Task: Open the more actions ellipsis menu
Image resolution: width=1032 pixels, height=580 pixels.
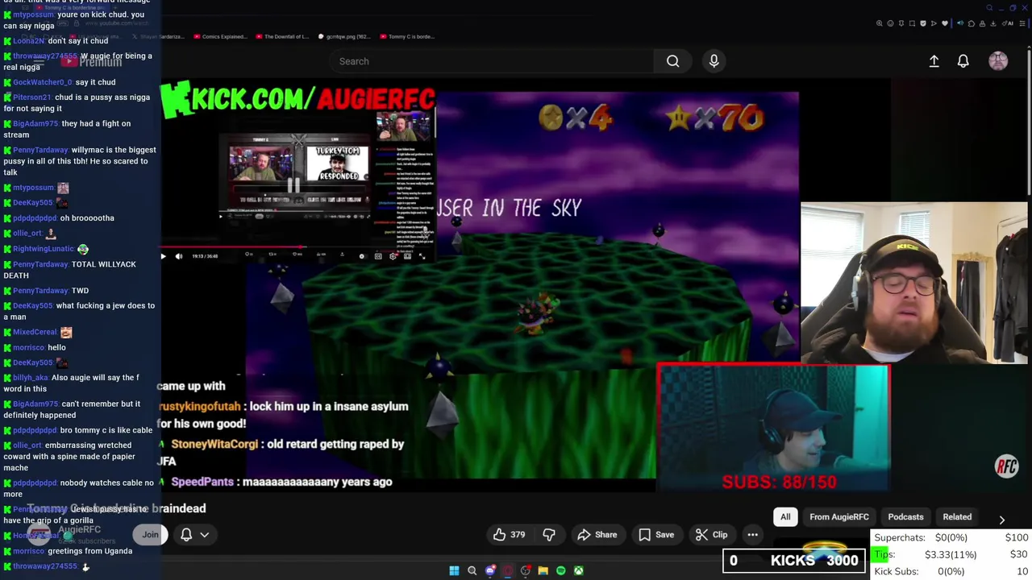Action: pyautogui.click(x=752, y=535)
